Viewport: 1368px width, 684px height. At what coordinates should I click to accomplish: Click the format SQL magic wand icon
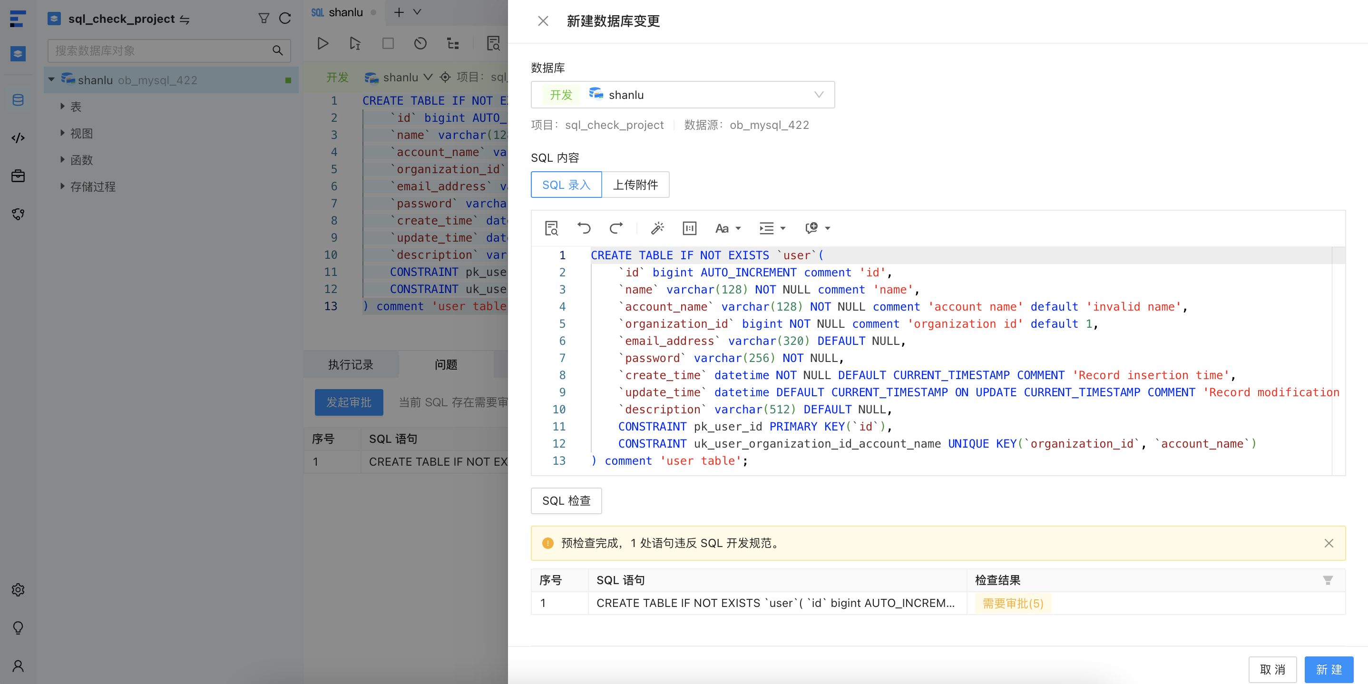click(657, 228)
